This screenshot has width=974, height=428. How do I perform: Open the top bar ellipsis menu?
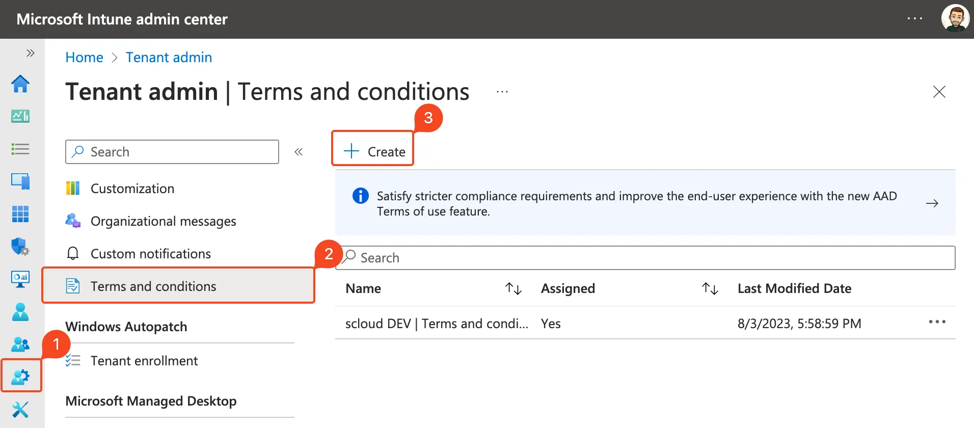click(915, 19)
